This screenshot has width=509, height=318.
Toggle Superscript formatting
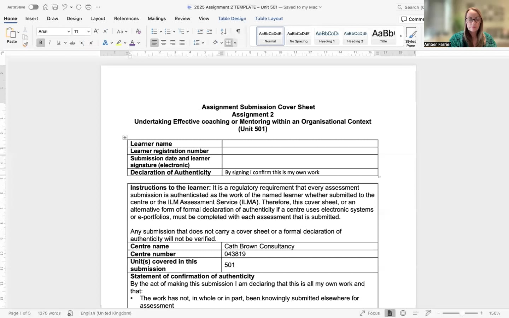coord(91,43)
